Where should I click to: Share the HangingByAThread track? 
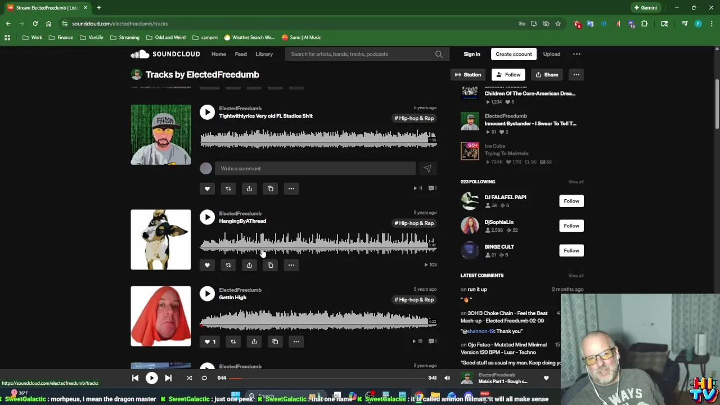pos(249,265)
